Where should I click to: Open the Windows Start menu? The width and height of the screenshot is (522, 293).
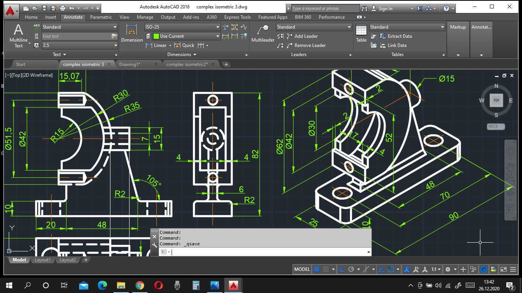coord(9,285)
